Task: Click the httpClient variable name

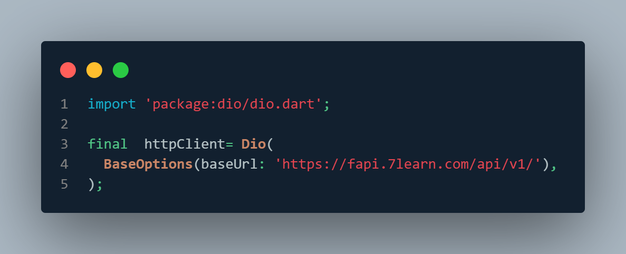Action: [185, 144]
